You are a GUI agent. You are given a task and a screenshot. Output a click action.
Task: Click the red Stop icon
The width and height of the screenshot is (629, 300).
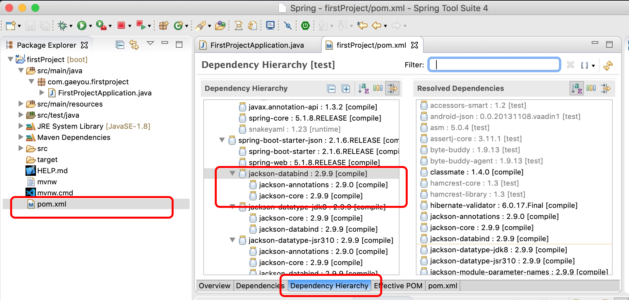[x=121, y=25]
